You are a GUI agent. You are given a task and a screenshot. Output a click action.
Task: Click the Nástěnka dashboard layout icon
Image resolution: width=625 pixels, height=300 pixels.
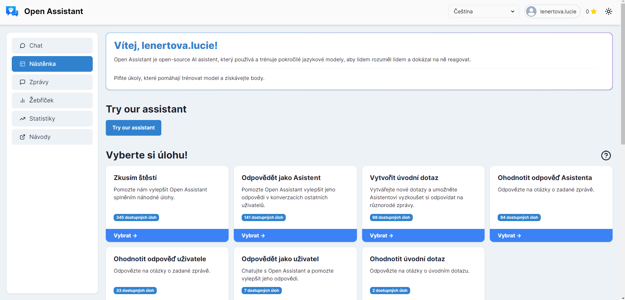[23, 64]
